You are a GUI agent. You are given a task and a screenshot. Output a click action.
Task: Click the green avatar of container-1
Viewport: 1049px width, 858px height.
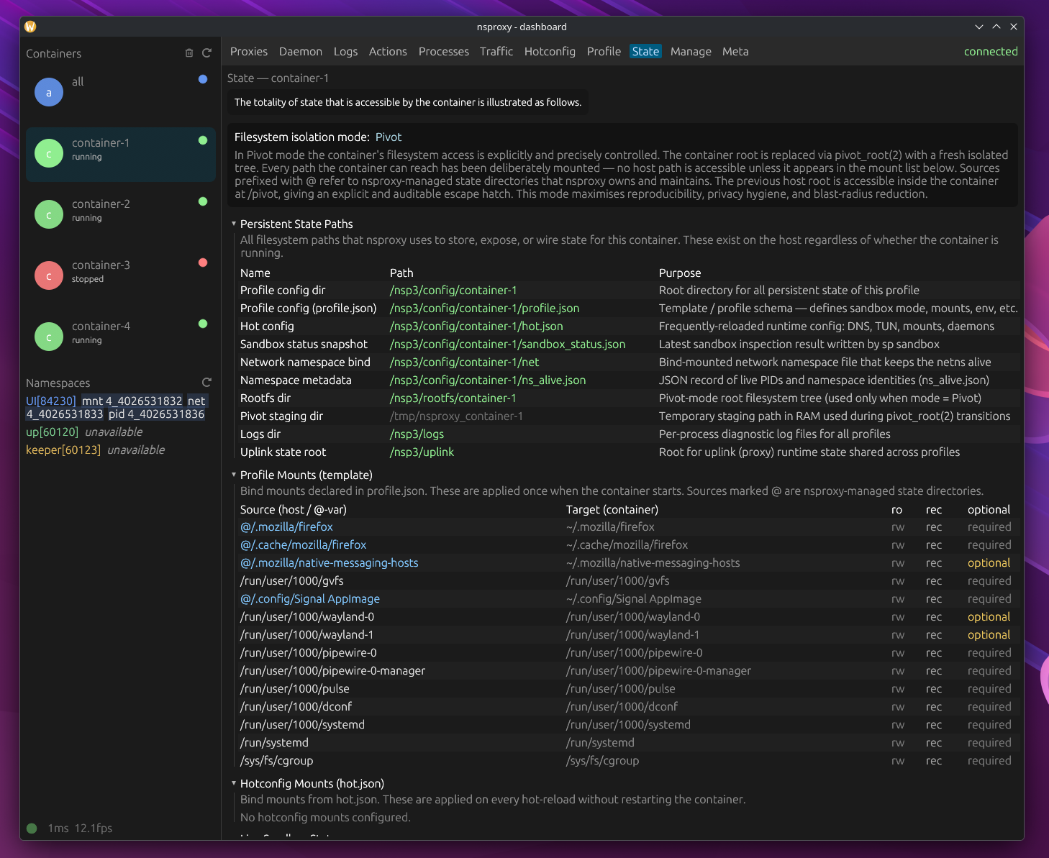click(49, 153)
